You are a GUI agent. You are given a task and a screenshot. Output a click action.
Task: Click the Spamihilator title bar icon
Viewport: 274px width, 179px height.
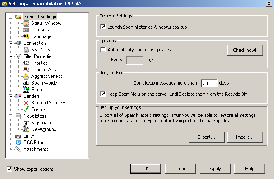coord(5,4)
